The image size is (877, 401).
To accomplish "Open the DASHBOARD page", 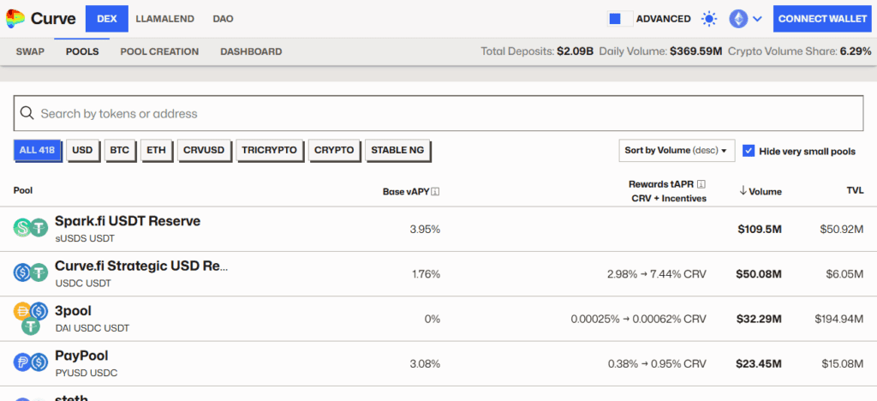I will (251, 52).
